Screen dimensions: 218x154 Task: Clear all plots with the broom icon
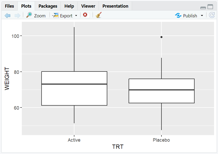[x=98, y=15]
